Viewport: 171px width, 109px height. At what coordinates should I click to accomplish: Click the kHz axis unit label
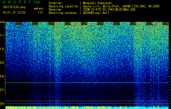point(2,22)
